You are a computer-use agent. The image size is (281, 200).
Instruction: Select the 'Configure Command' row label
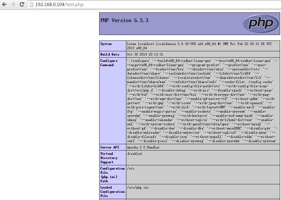point(109,63)
